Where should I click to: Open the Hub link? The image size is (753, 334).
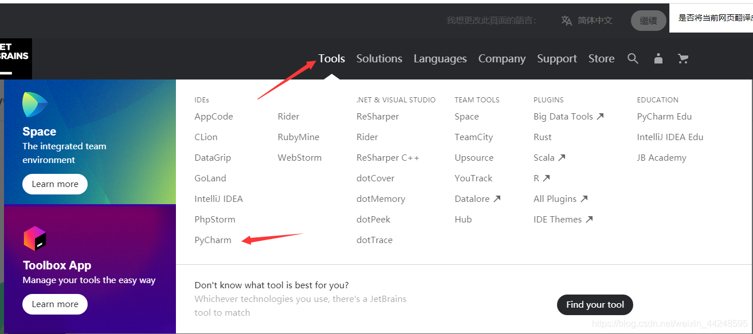tap(463, 220)
